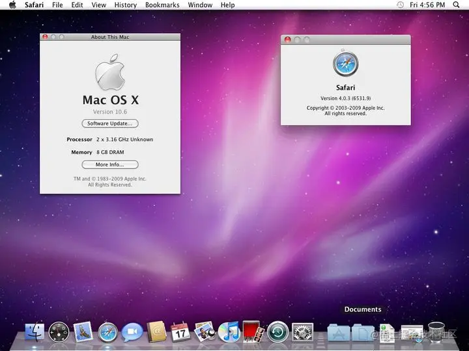Click the 8 GB DRAM memory value
The height and width of the screenshot is (351, 469).
point(110,152)
